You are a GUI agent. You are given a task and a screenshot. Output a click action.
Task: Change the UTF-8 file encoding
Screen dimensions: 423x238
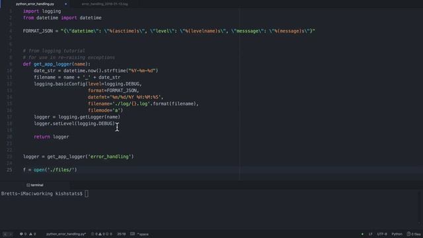382,234
